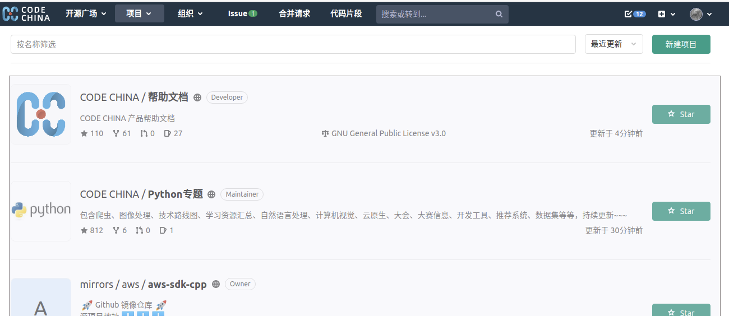The height and width of the screenshot is (316, 729).
Task: Click the Maintainer role badge
Action: point(242,194)
